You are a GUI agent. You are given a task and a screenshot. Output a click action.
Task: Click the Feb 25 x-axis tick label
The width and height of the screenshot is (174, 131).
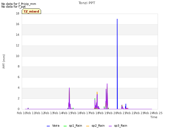(158, 113)
